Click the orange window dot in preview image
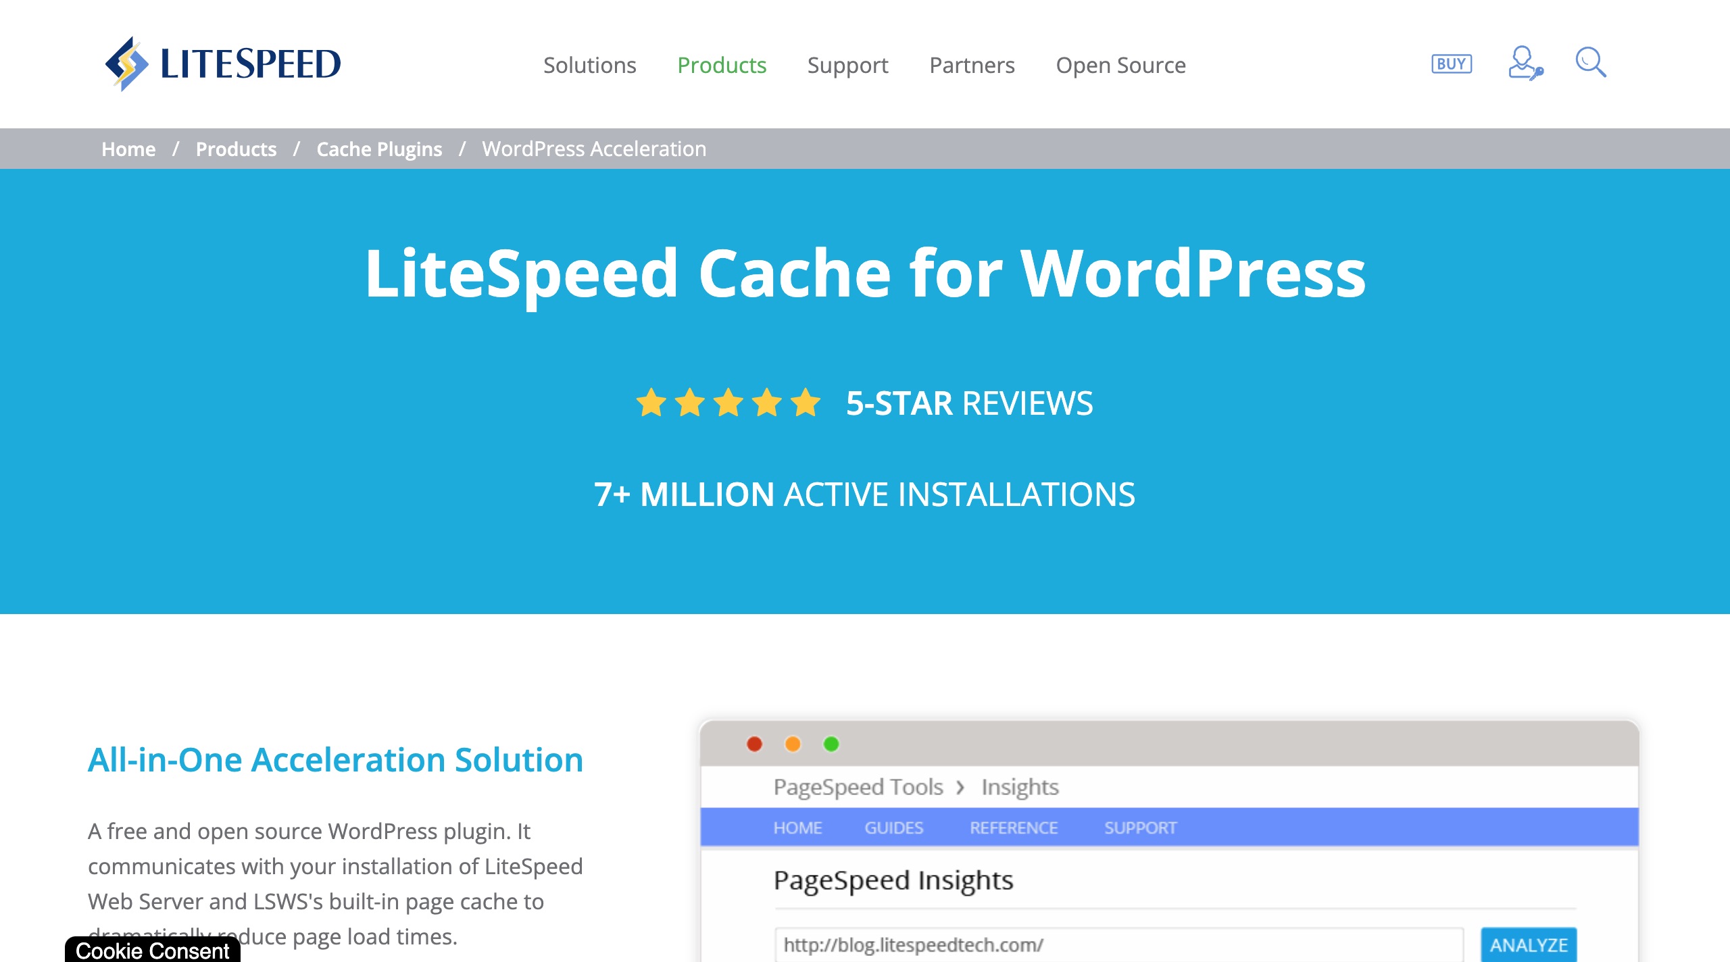Image resolution: width=1730 pixels, height=962 pixels. [x=793, y=744]
